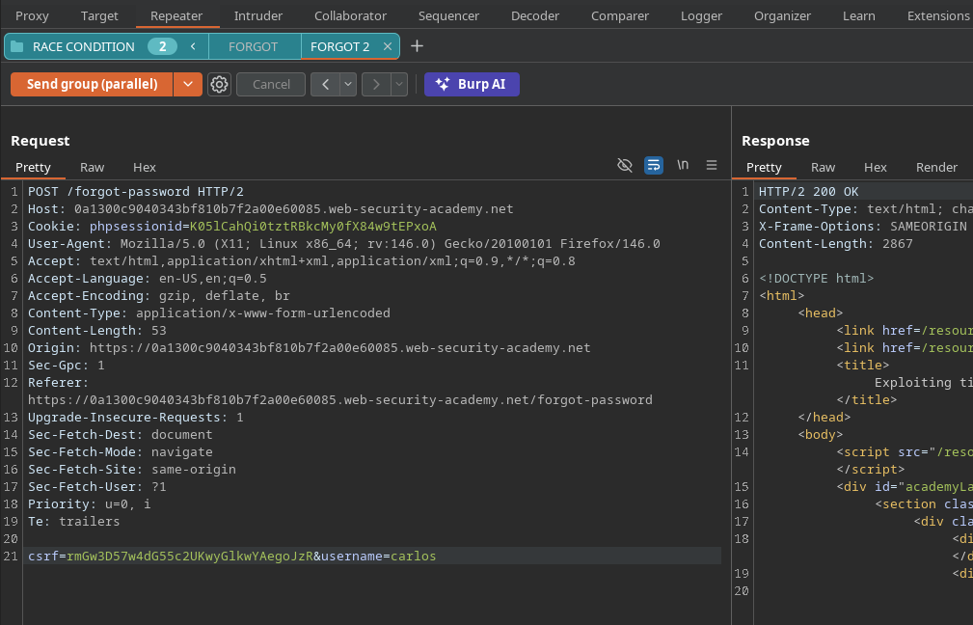Viewport: 973px width, 625px height.
Task: Open the send mode dropdown arrow
Action: coord(188,85)
